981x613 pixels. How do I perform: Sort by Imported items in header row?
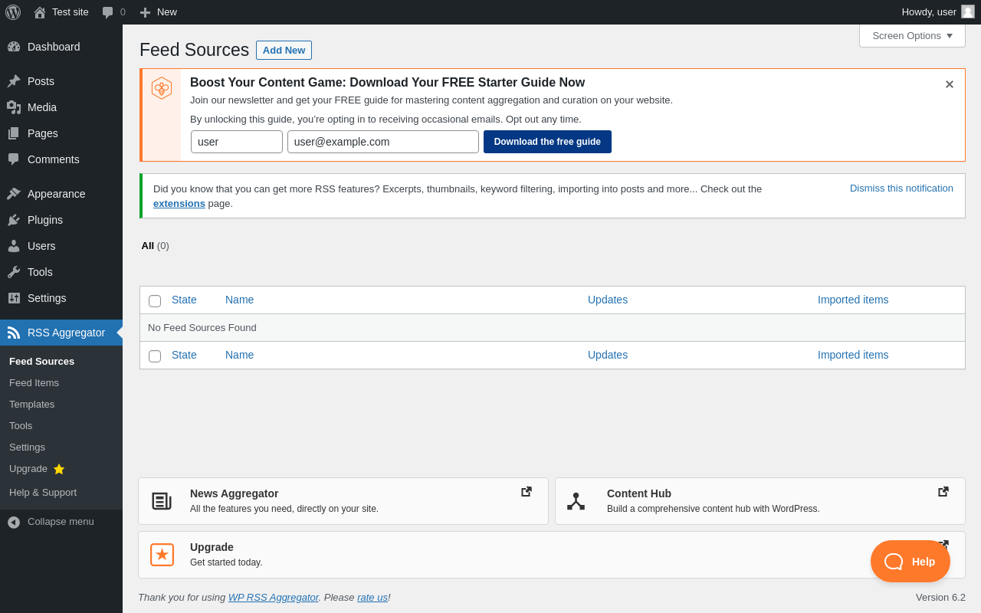(x=853, y=300)
